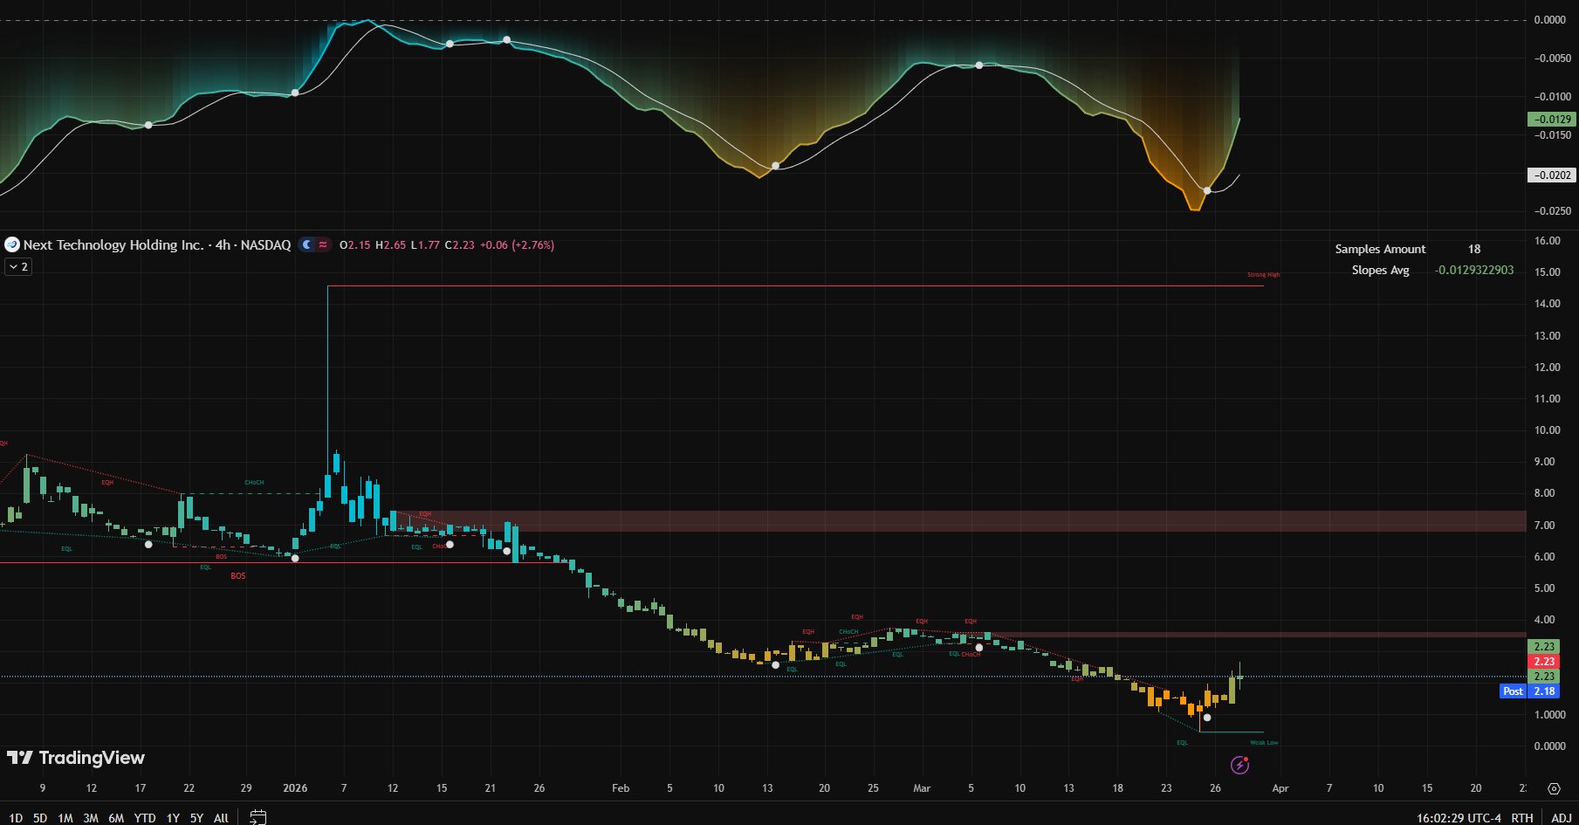Screen dimensions: 1579x825
Task: Click the moon post-market session icon
Action: pyautogui.click(x=306, y=245)
